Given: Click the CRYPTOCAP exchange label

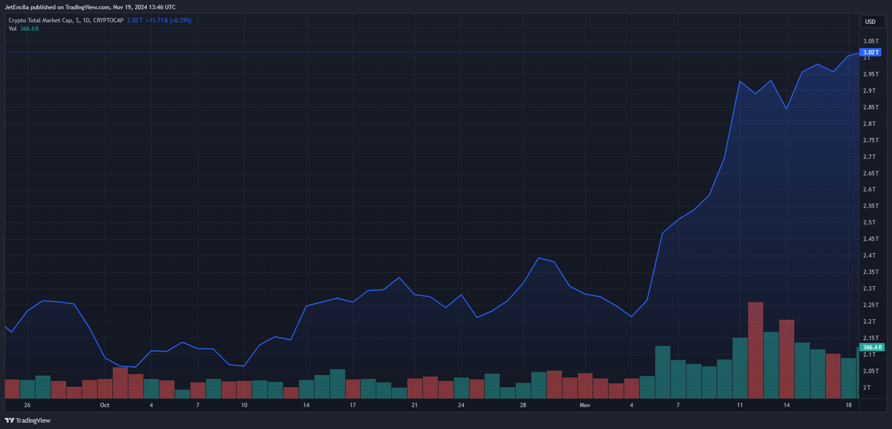Looking at the screenshot, I should tap(108, 20).
